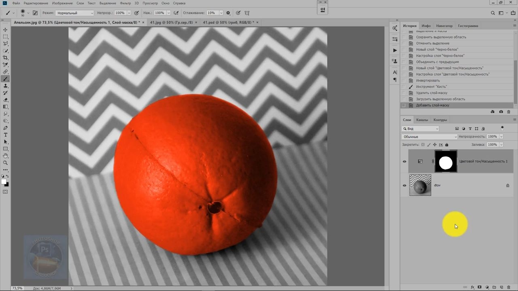Select the Path Selection tool
This screenshot has width=518, height=291.
point(5,142)
